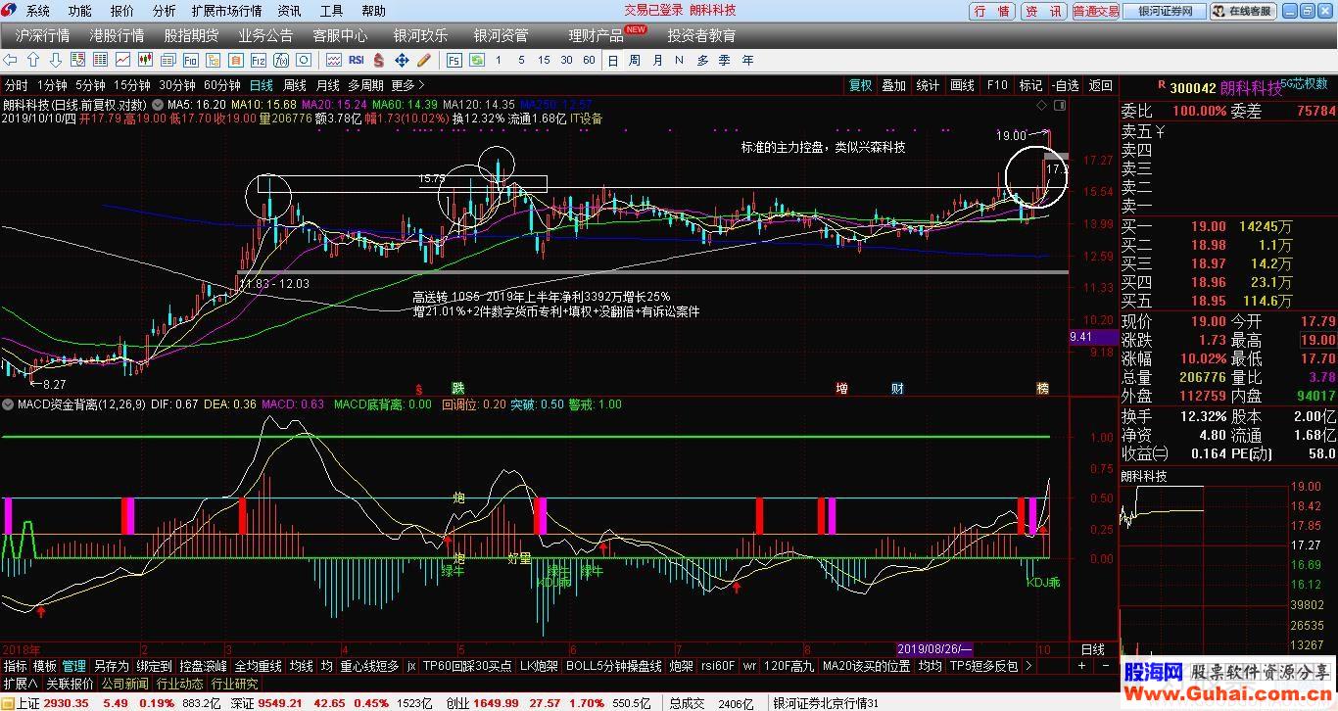Image resolution: width=1338 pixels, height=711 pixels.
Task: Switch to the 行业动态 tab
Action: click(180, 684)
